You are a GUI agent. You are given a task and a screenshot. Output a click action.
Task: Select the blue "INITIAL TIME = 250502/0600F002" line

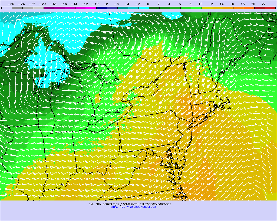tap(133, 207)
